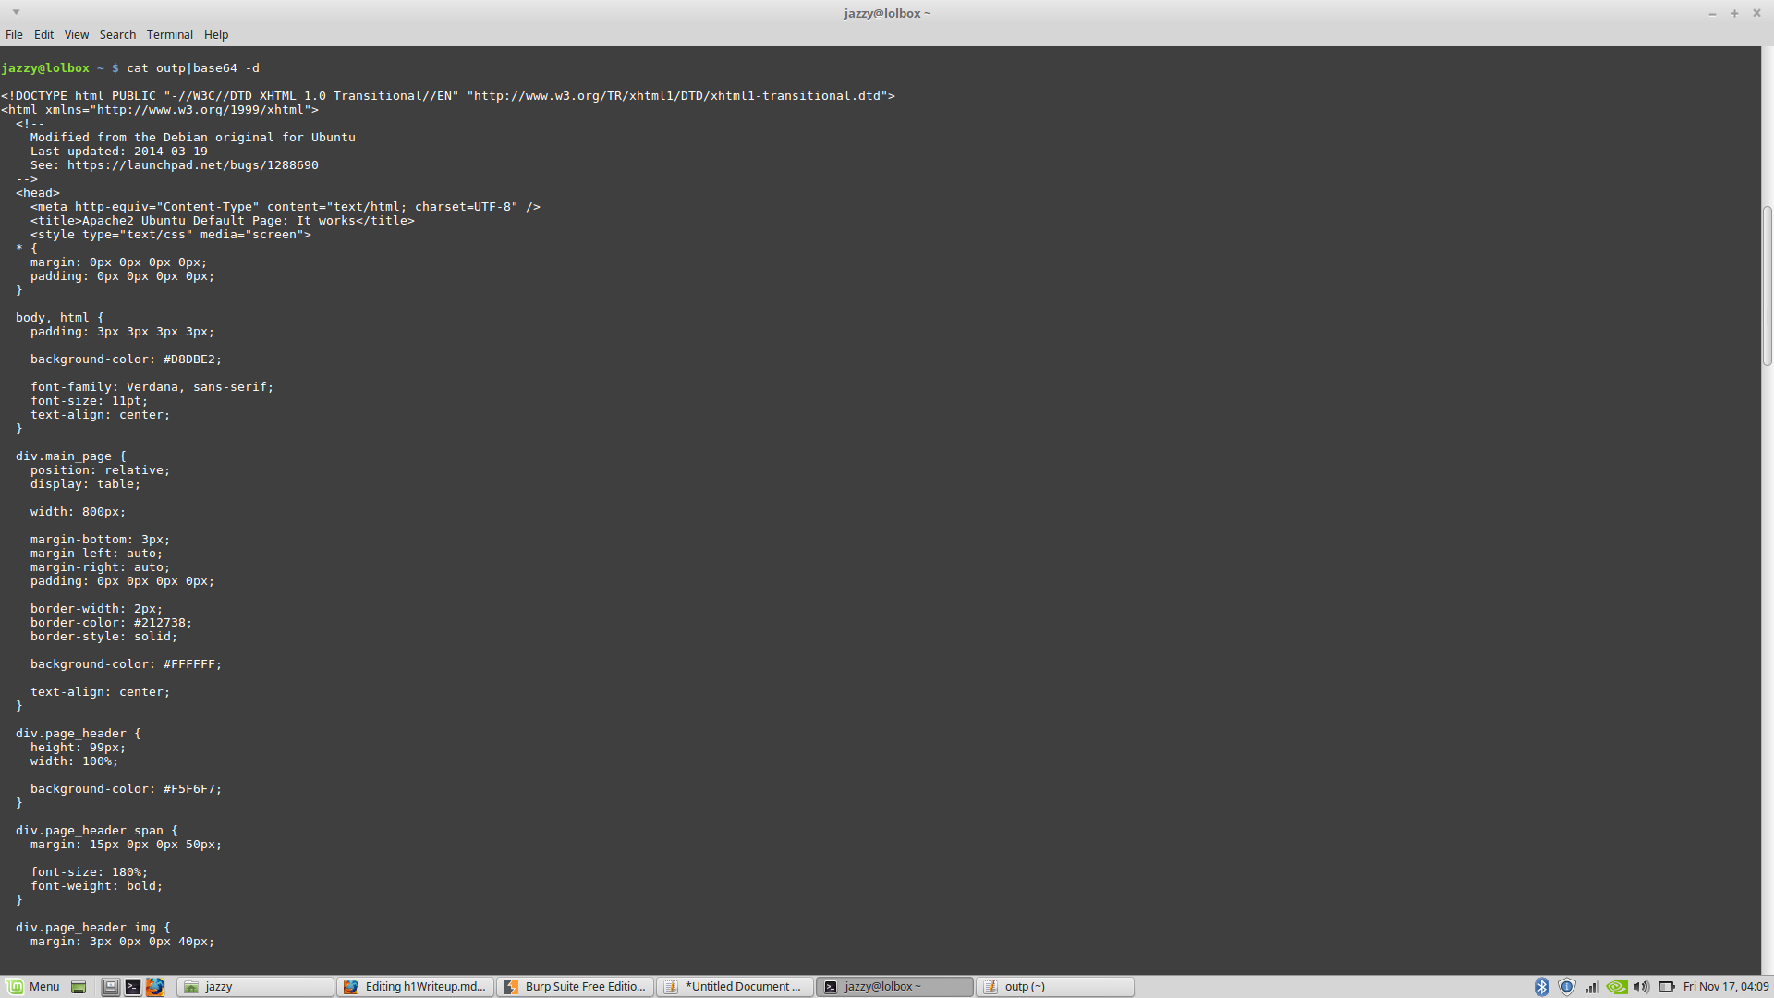Open the Edit menu
Viewport: 1774px width, 998px height.
pyautogui.click(x=43, y=34)
